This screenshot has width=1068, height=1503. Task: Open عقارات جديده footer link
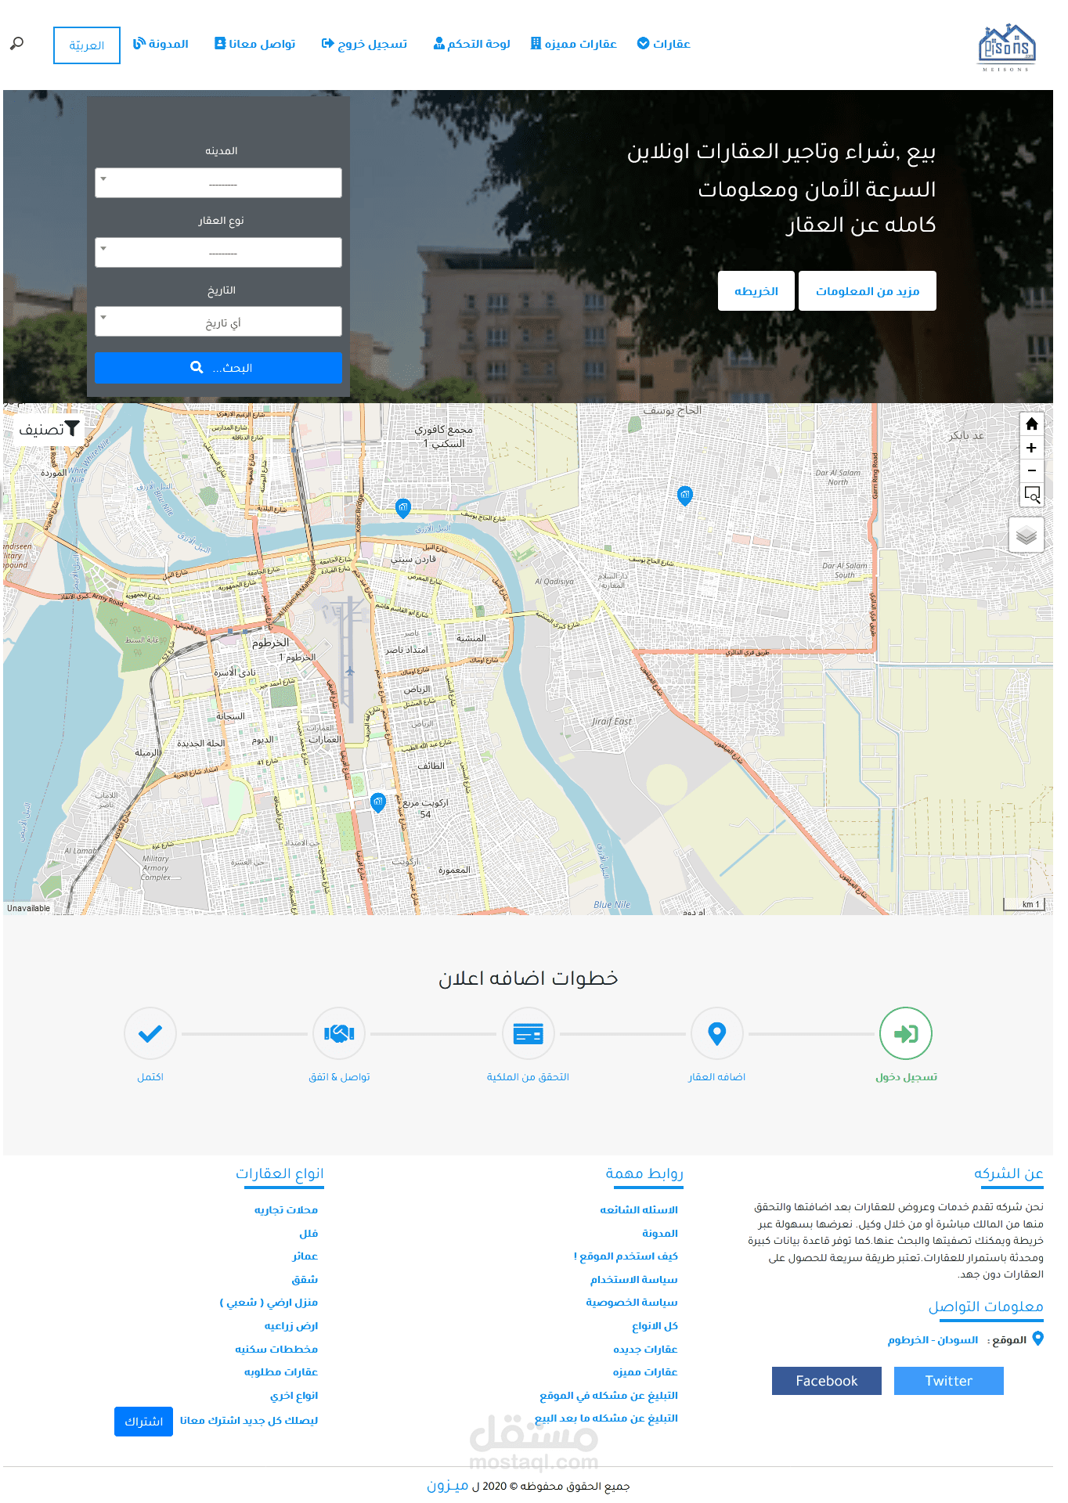(645, 1350)
